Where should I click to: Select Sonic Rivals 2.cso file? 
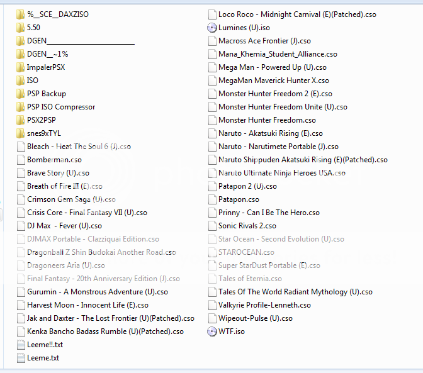[x=247, y=226]
